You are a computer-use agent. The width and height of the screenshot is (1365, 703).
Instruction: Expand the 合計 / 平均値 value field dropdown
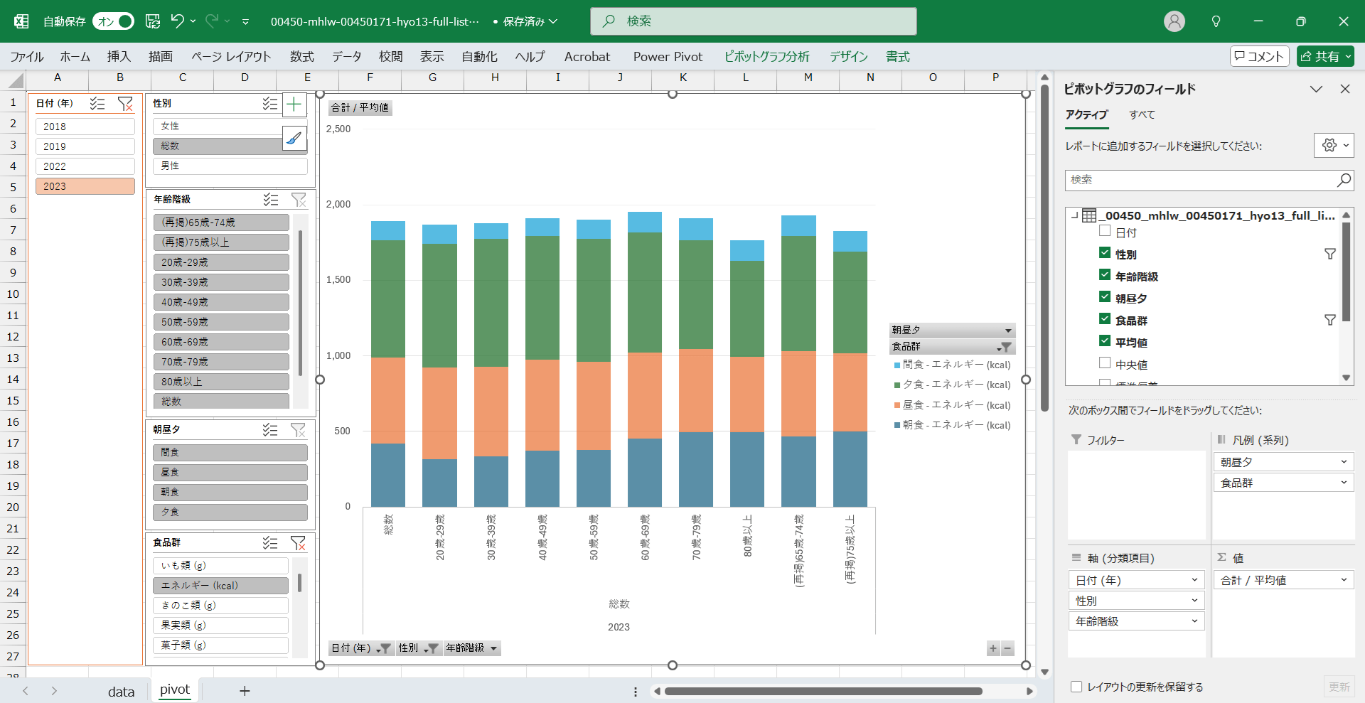1343,580
